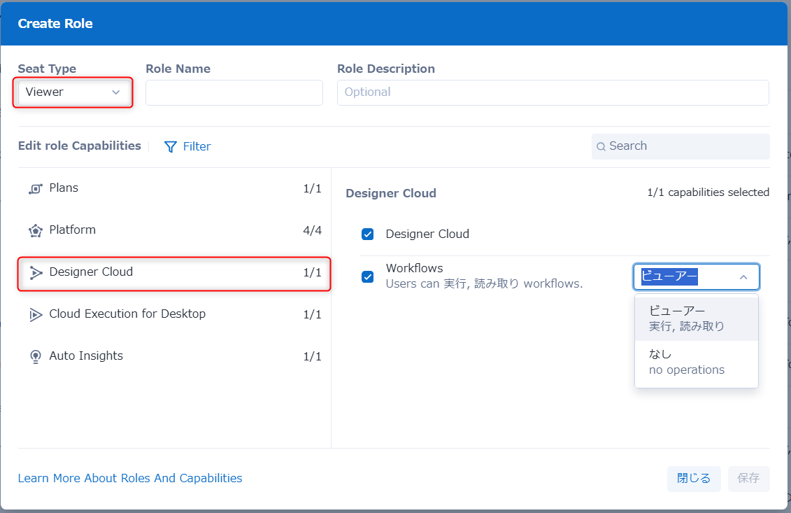Focus the Role Description input field
The height and width of the screenshot is (513, 791).
pos(553,92)
